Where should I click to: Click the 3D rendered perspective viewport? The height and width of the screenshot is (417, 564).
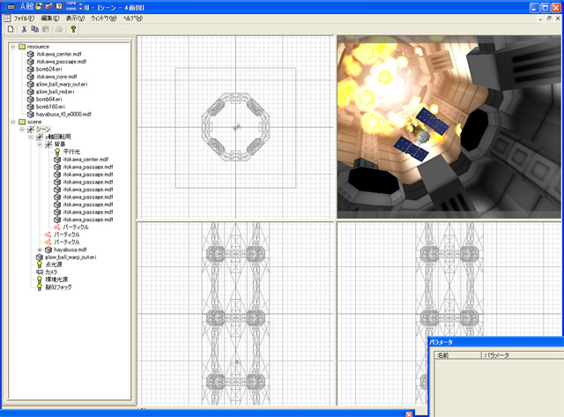click(x=449, y=127)
